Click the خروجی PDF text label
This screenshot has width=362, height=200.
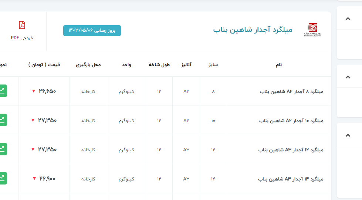click(22, 38)
